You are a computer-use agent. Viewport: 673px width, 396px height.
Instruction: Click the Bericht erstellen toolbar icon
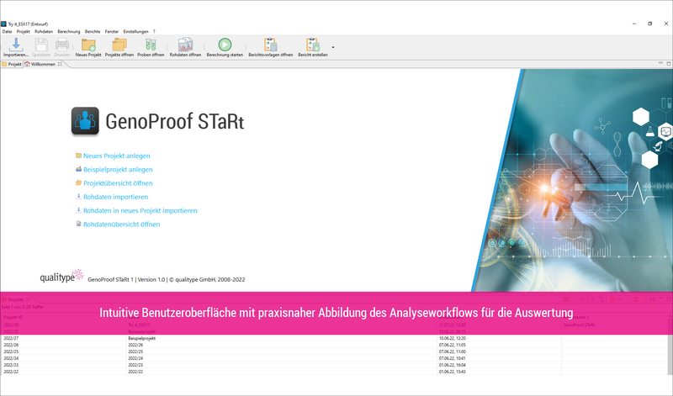[x=313, y=45]
